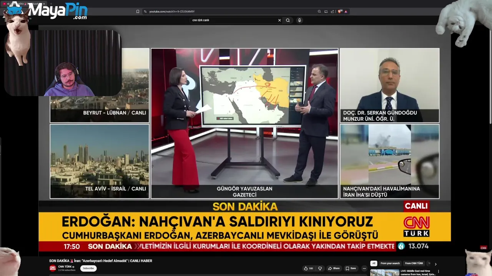The width and height of the screenshot is (492, 276).
Task: Click the Brave Rewards triangle icon
Action: 346,11
